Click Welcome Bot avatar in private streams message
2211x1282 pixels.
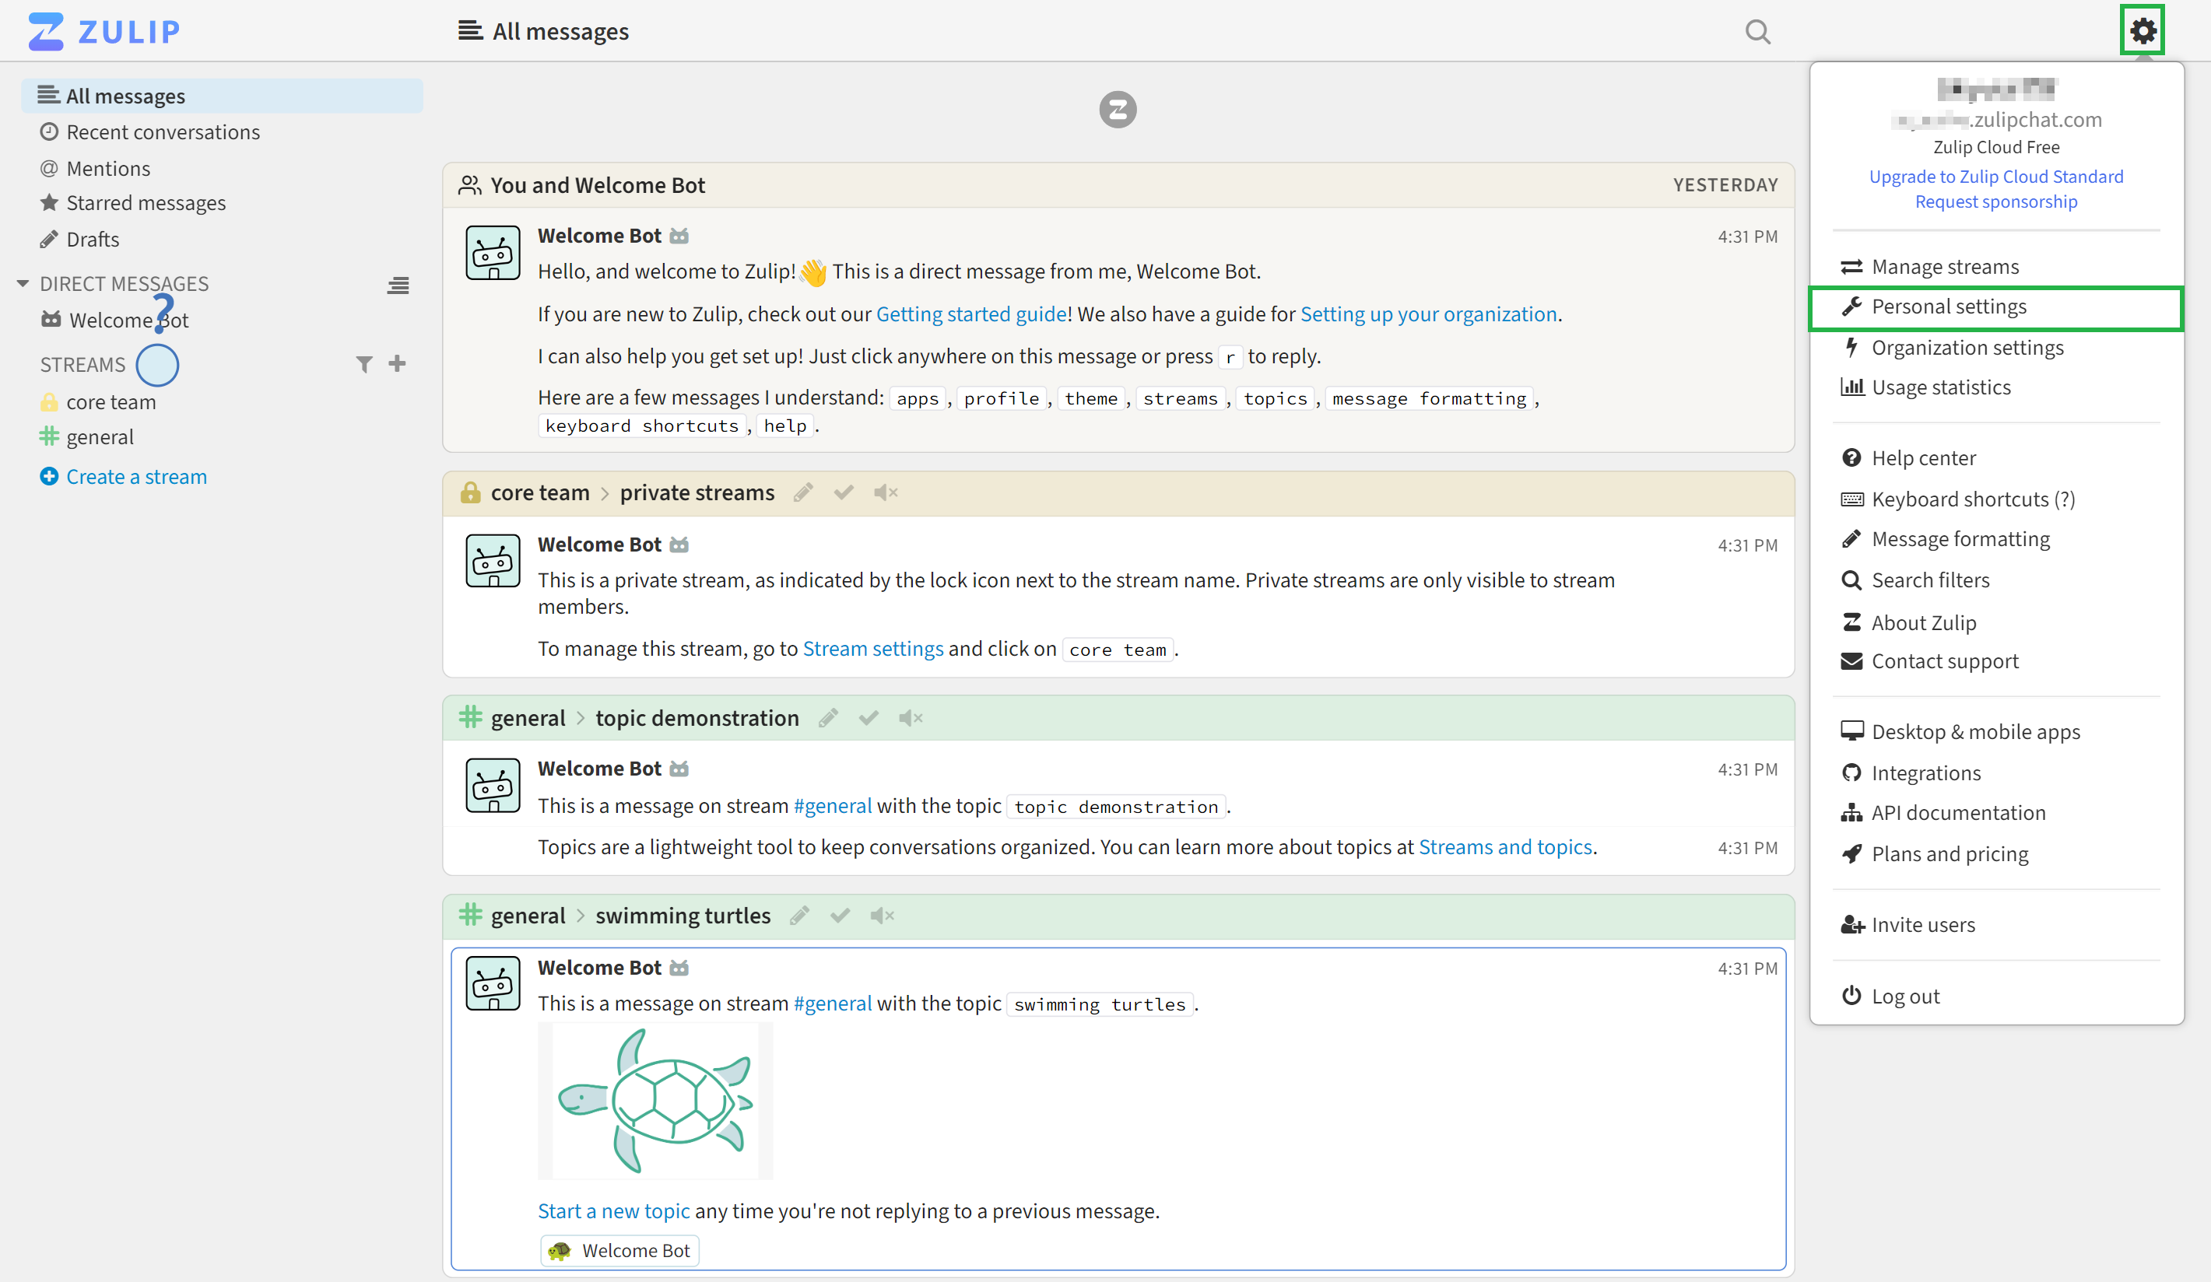click(492, 561)
